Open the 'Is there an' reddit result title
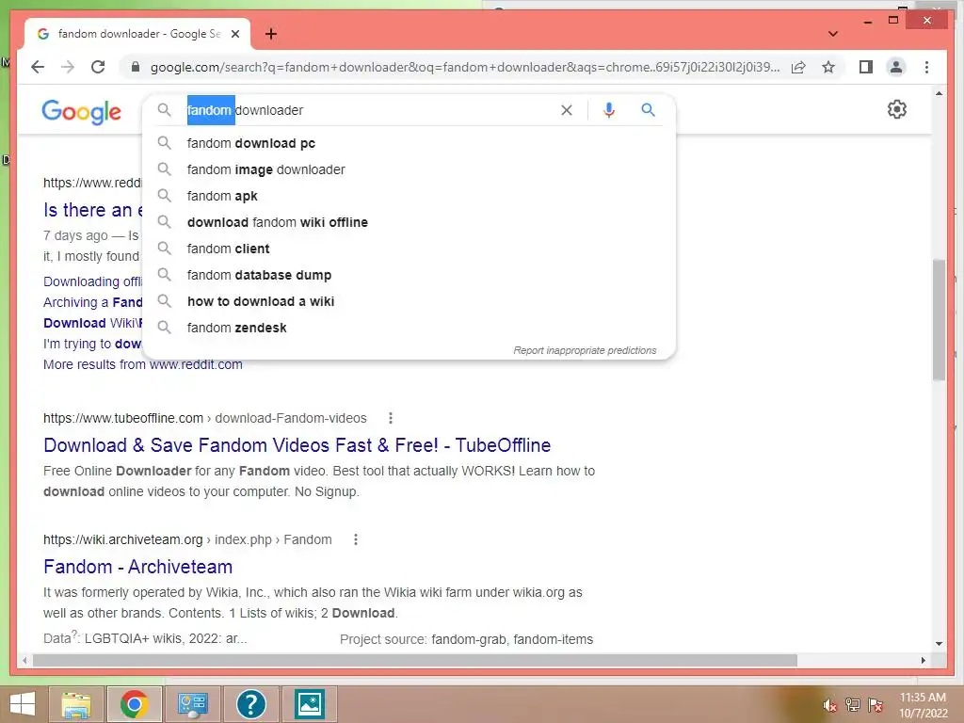The width and height of the screenshot is (964, 723). (x=93, y=210)
